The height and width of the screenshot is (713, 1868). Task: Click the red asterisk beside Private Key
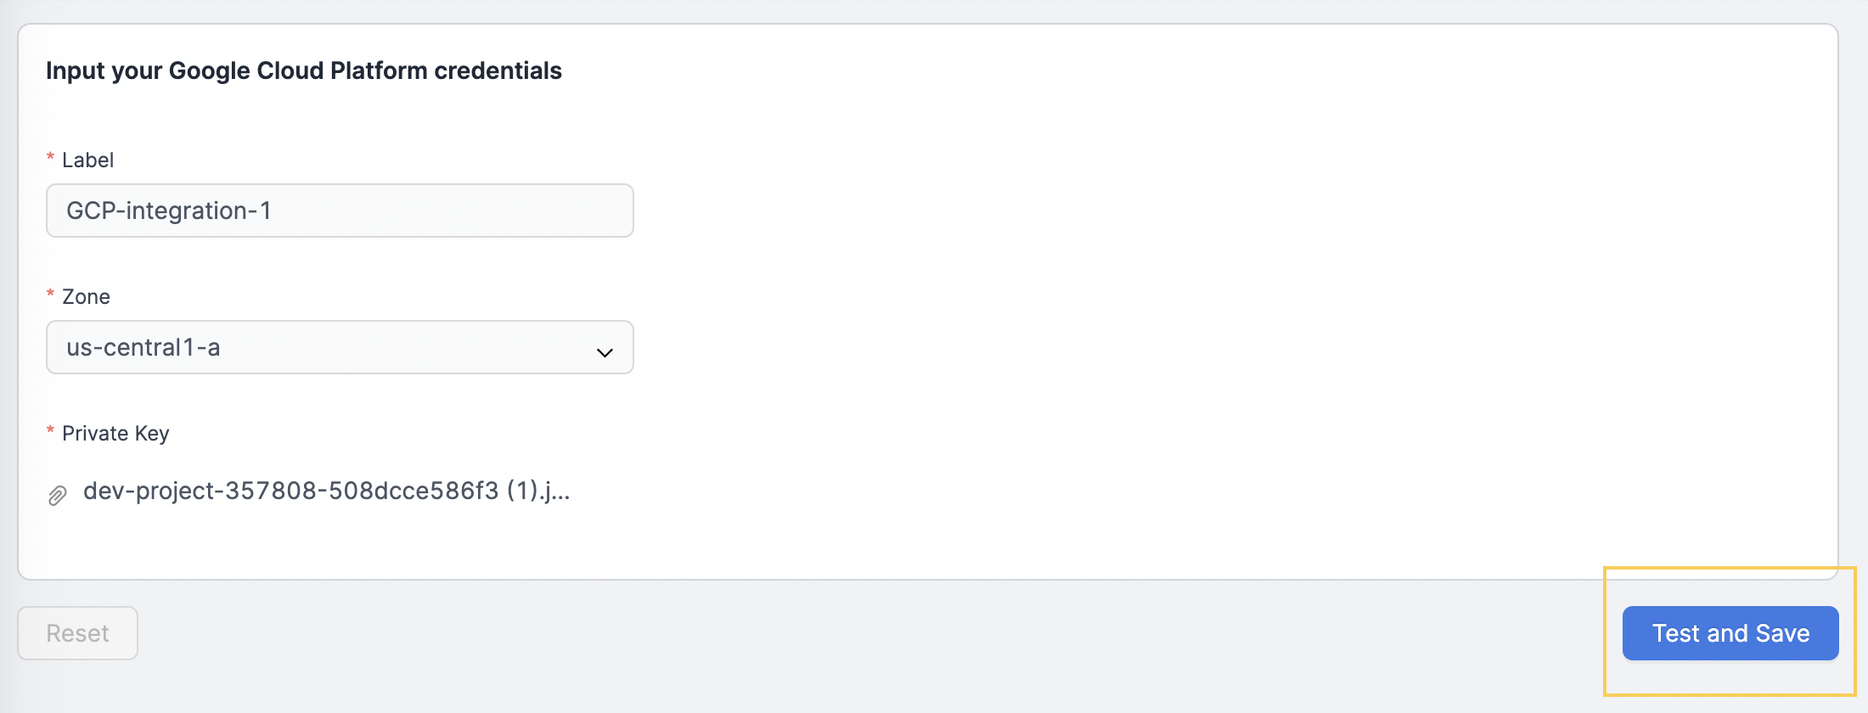pyautogui.click(x=50, y=431)
